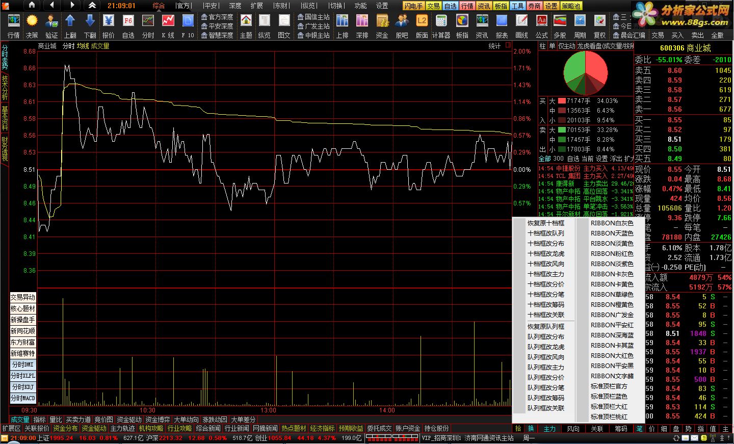This screenshot has height=444, width=734.
Task: Click the pink 券商 broker button
Action: [x=534, y=6]
